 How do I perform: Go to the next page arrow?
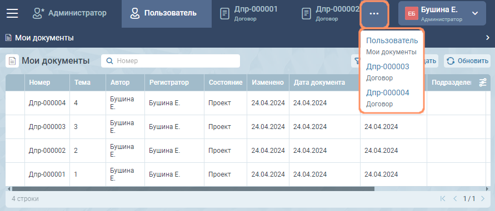(x=482, y=198)
